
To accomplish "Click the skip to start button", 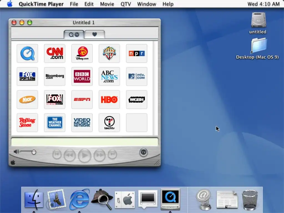I will [x=57, y=154].
